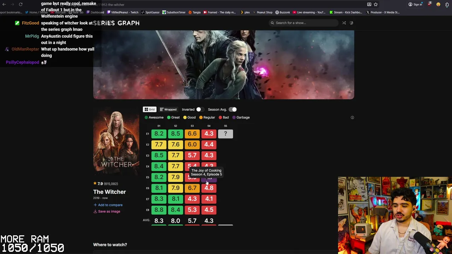Select S3 E2 rating 6.0 cell
The width and height of the screenshot is (452, 254).
point(192,145)
